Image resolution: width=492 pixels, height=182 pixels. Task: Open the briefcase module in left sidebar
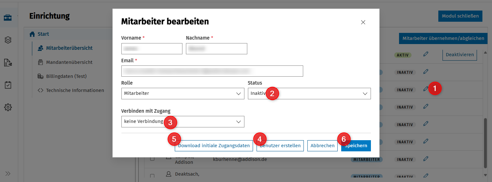[x=8, y=18]
